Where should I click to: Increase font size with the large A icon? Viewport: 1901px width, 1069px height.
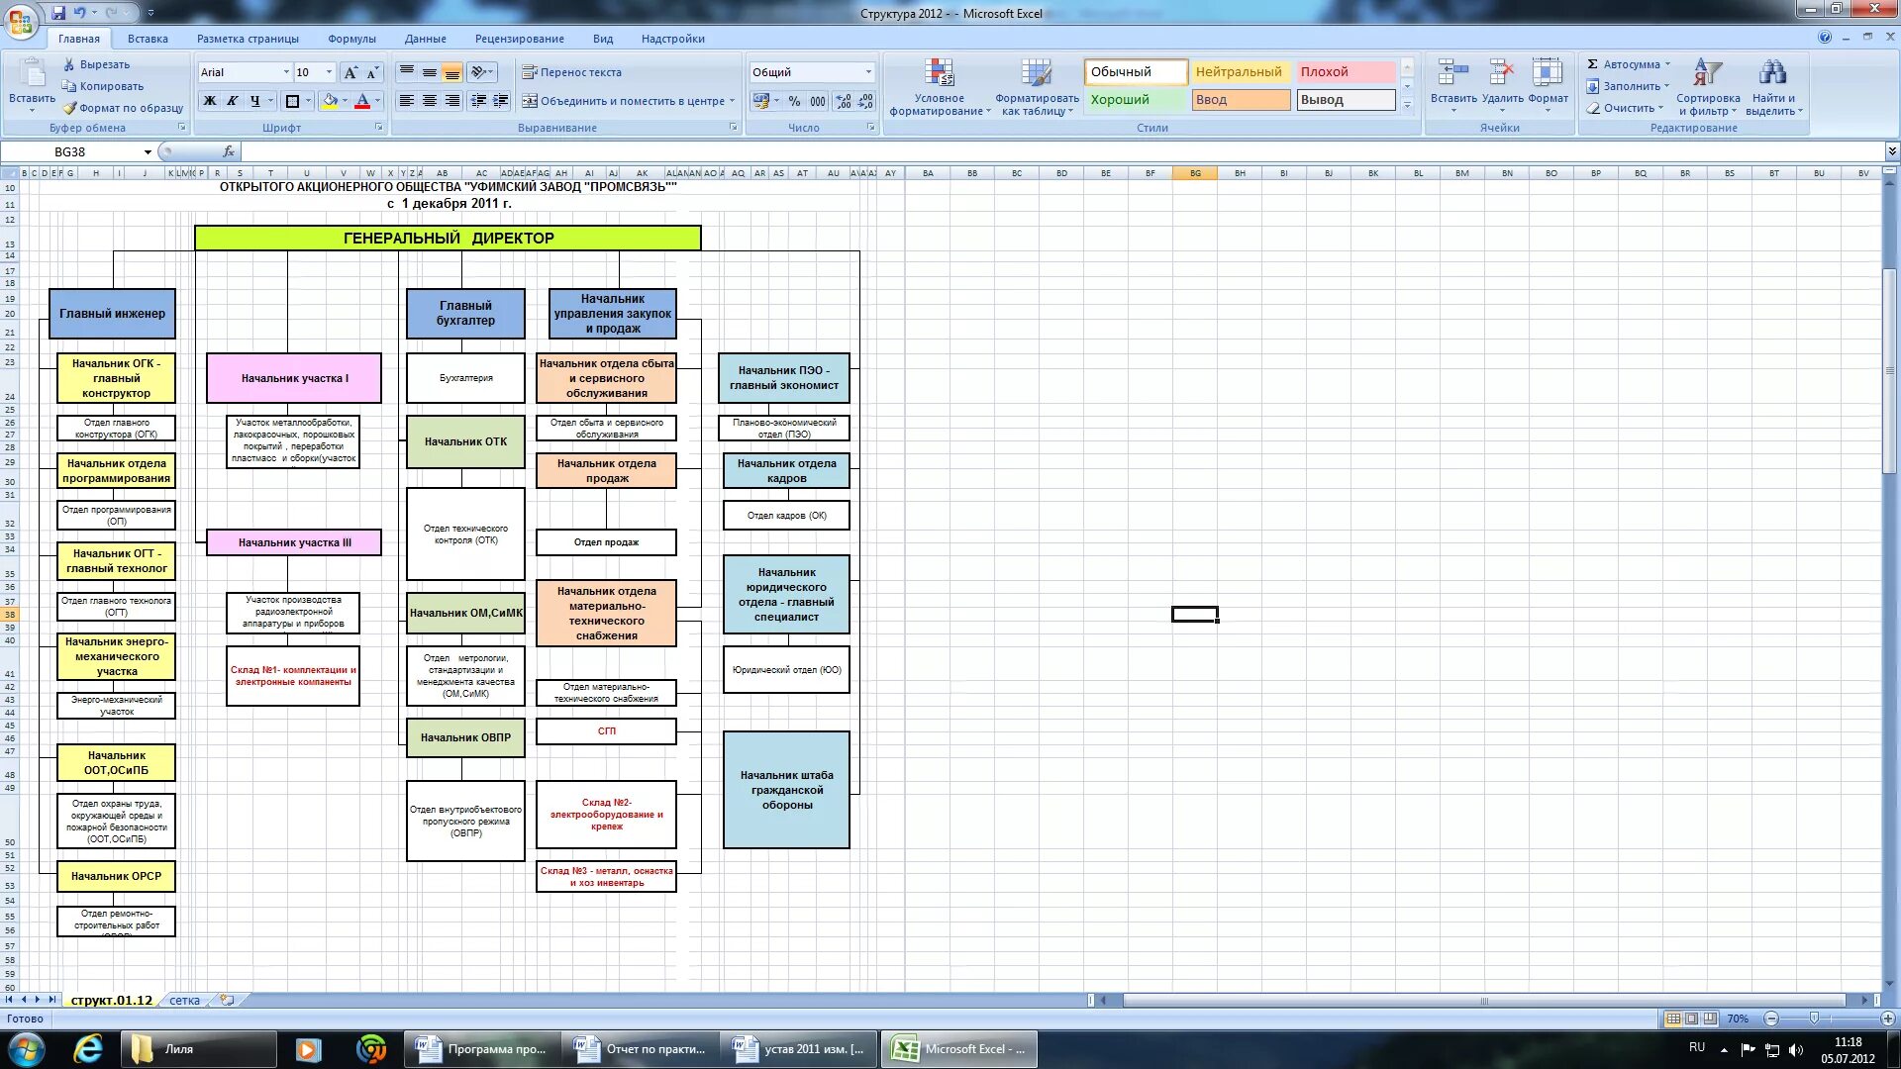click(350, 72)
